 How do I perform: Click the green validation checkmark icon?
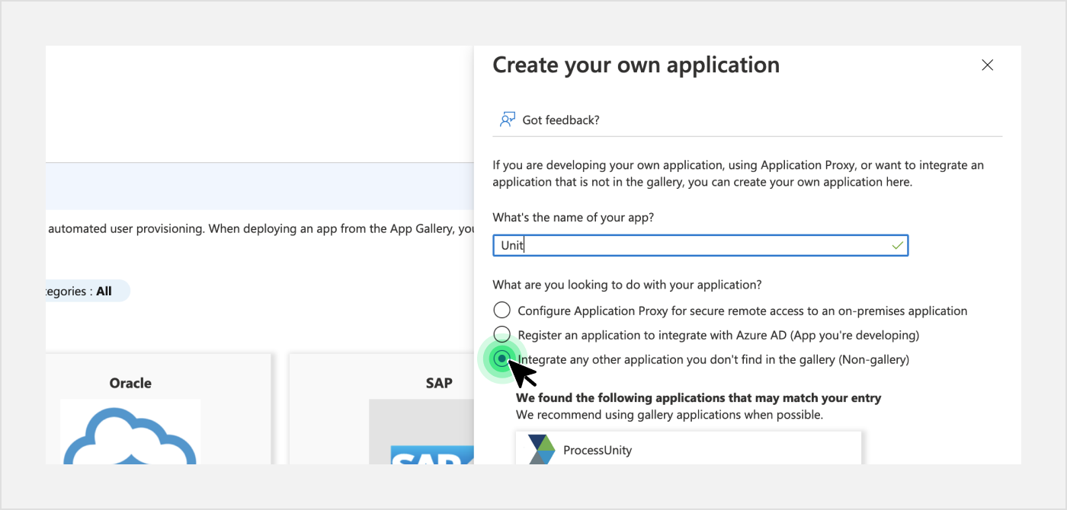click(897, 246)
